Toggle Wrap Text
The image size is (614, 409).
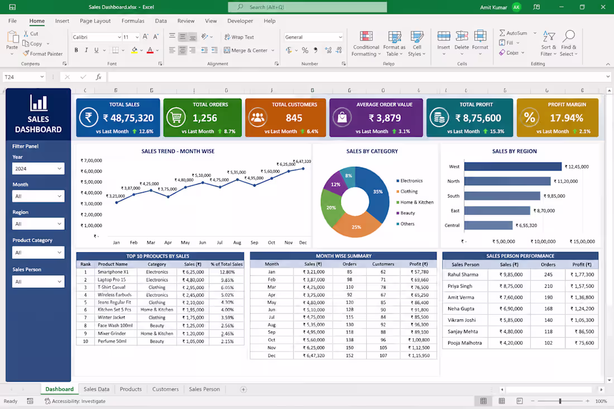[x=239, y=37]
